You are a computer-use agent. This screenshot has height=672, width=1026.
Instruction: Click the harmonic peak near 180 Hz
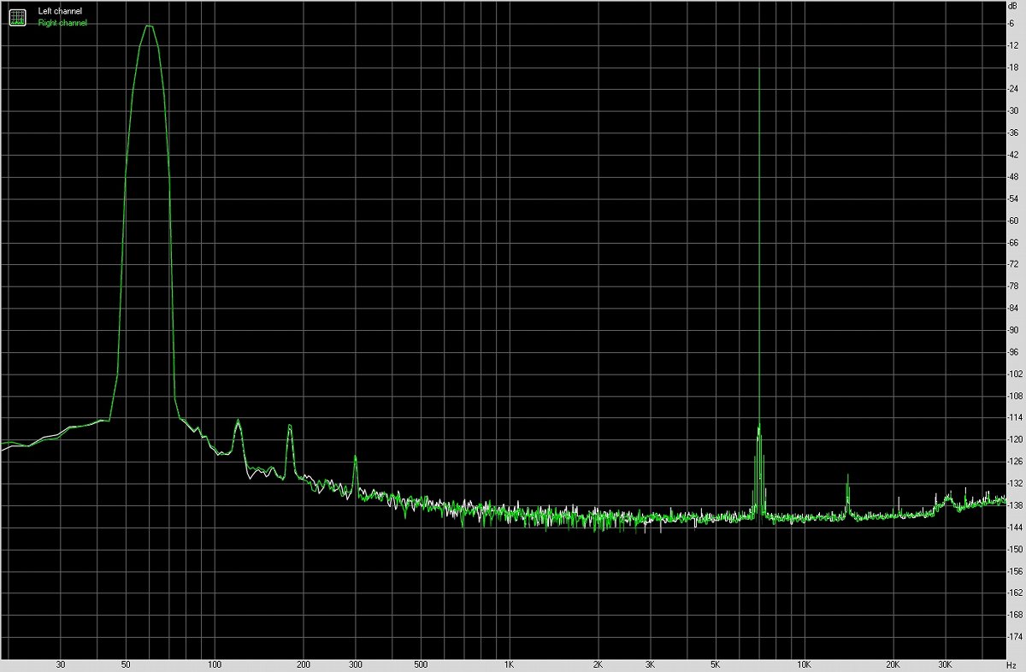(x=289, y=427)
